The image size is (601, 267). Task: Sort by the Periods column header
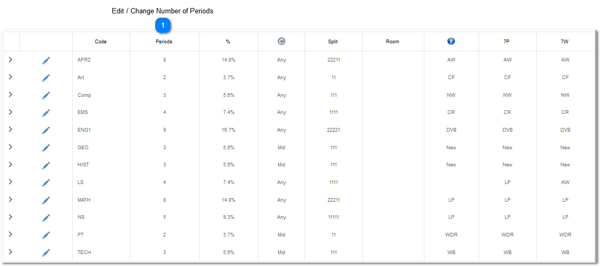[x=164, y=42]
